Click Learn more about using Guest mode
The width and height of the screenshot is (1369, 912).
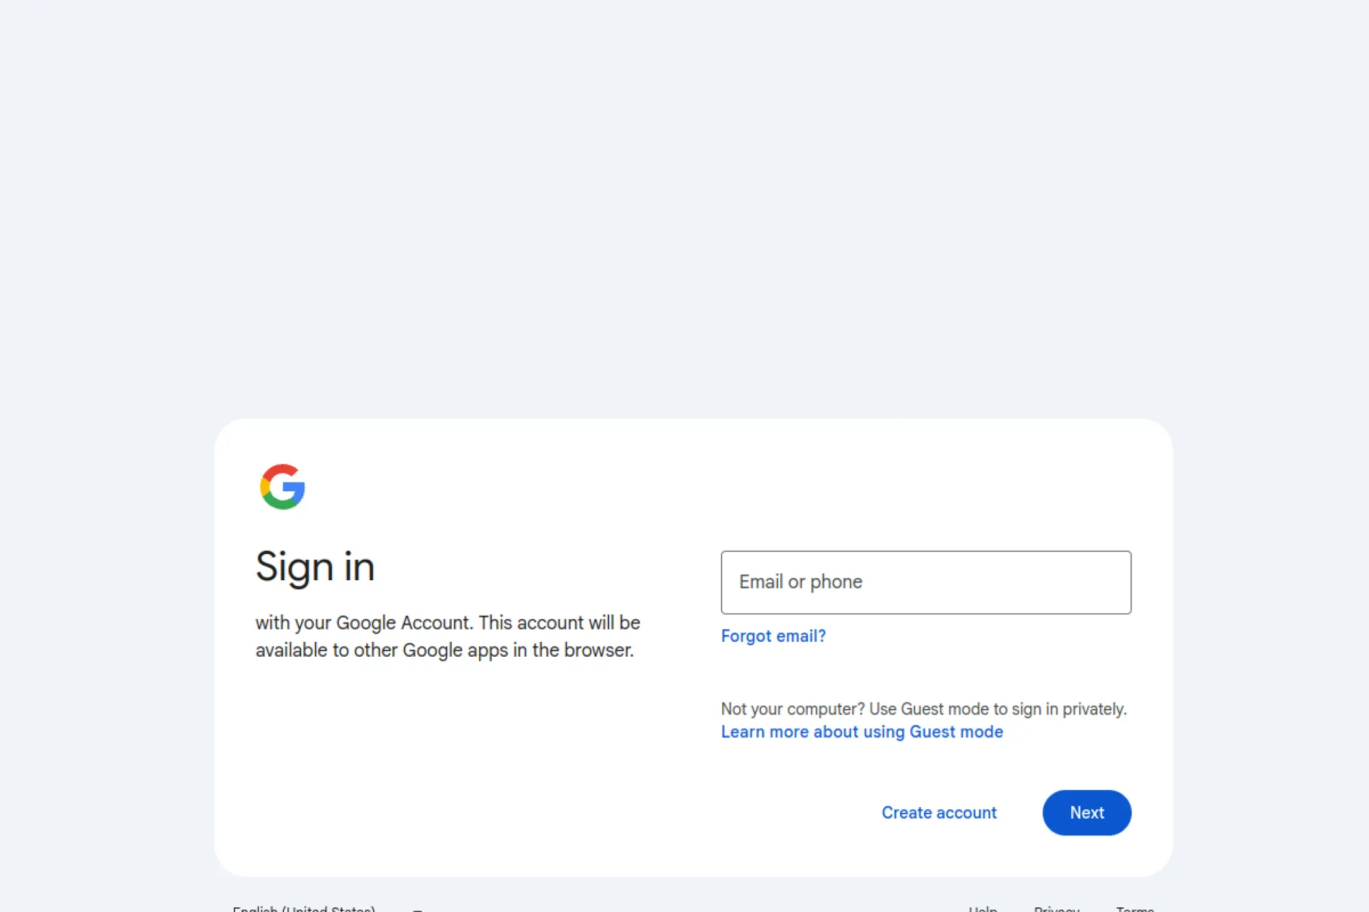862,731
